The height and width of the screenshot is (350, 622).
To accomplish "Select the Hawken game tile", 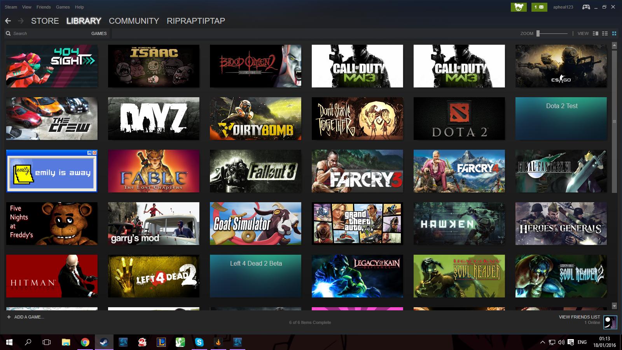I will pyautogui.click(x=459, y=224).
